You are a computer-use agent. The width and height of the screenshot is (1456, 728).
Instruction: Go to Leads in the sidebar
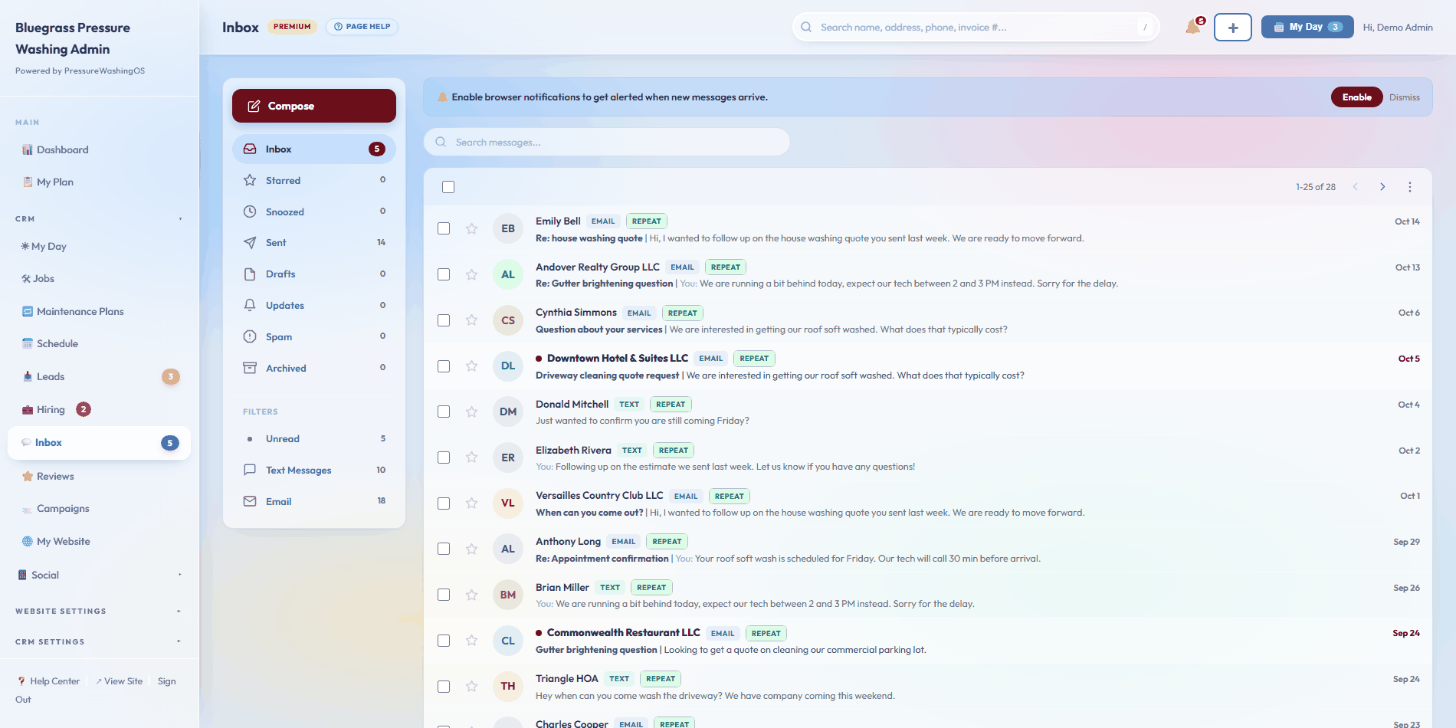[100, 376]
